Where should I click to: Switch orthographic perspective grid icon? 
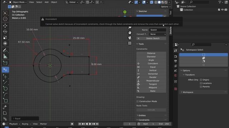[x=130, y=43]
